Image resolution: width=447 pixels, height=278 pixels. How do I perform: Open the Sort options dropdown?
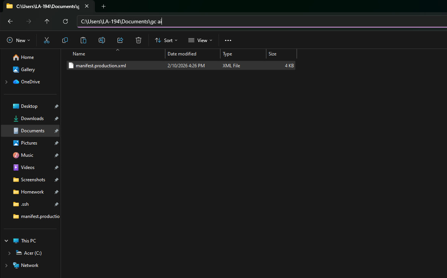[166, 40]
